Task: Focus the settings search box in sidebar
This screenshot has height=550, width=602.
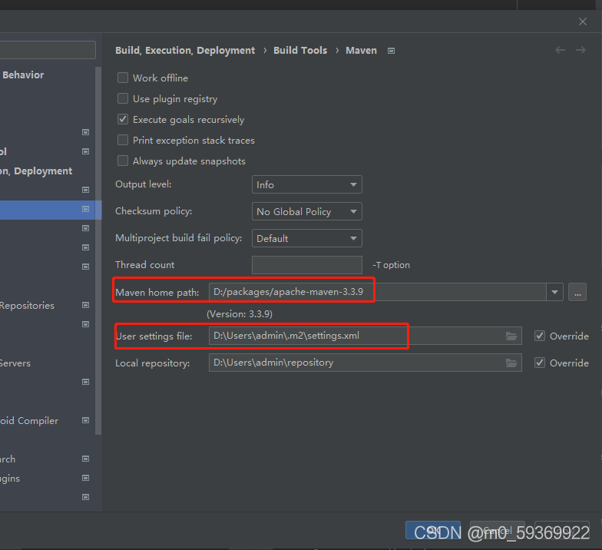Action: click(x=48, y=50)
